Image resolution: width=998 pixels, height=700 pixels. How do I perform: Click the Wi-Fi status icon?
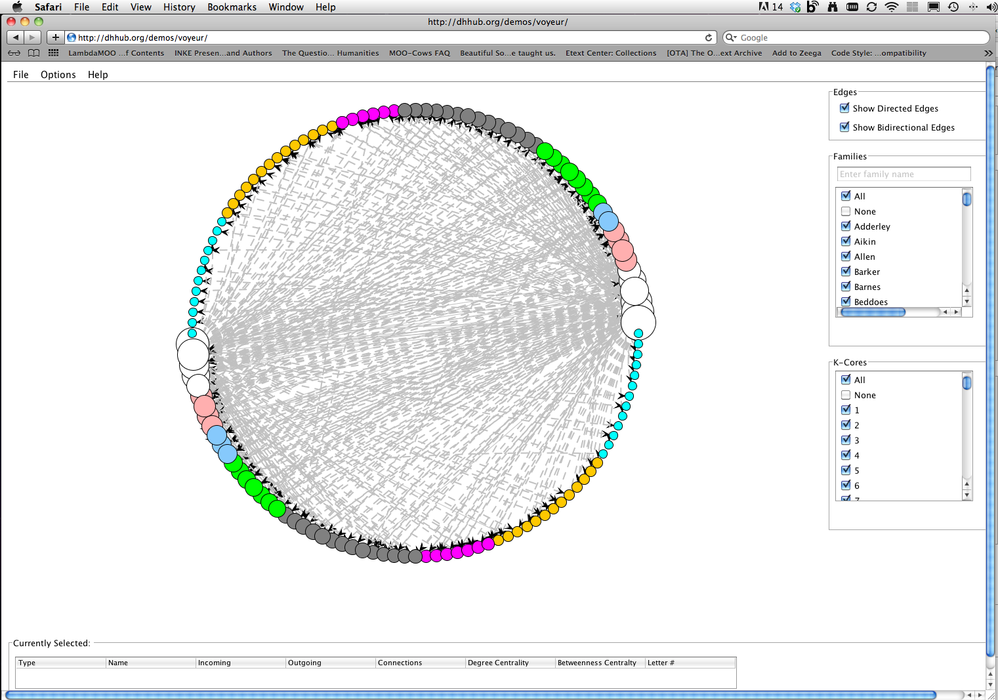pos(891,7)
